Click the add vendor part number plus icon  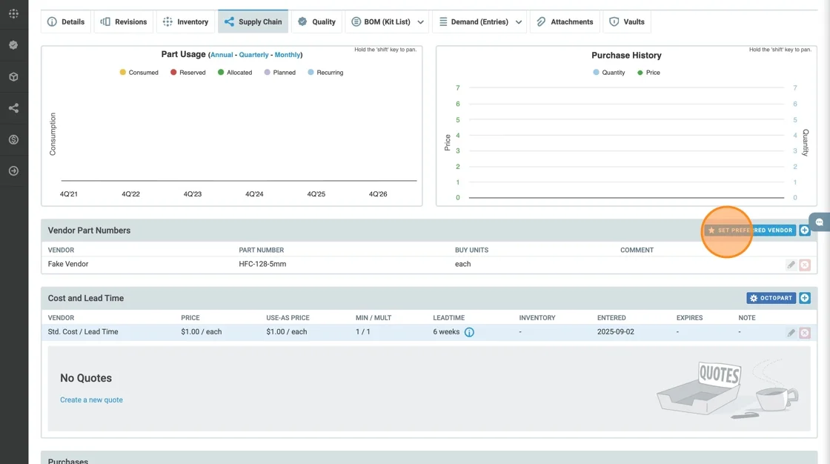(x=805, y=231)
